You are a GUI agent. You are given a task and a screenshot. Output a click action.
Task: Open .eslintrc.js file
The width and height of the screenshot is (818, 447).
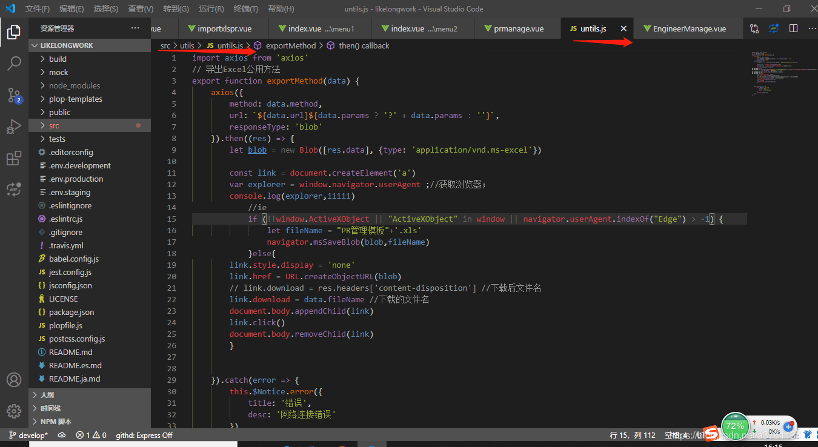coord(90,219)
